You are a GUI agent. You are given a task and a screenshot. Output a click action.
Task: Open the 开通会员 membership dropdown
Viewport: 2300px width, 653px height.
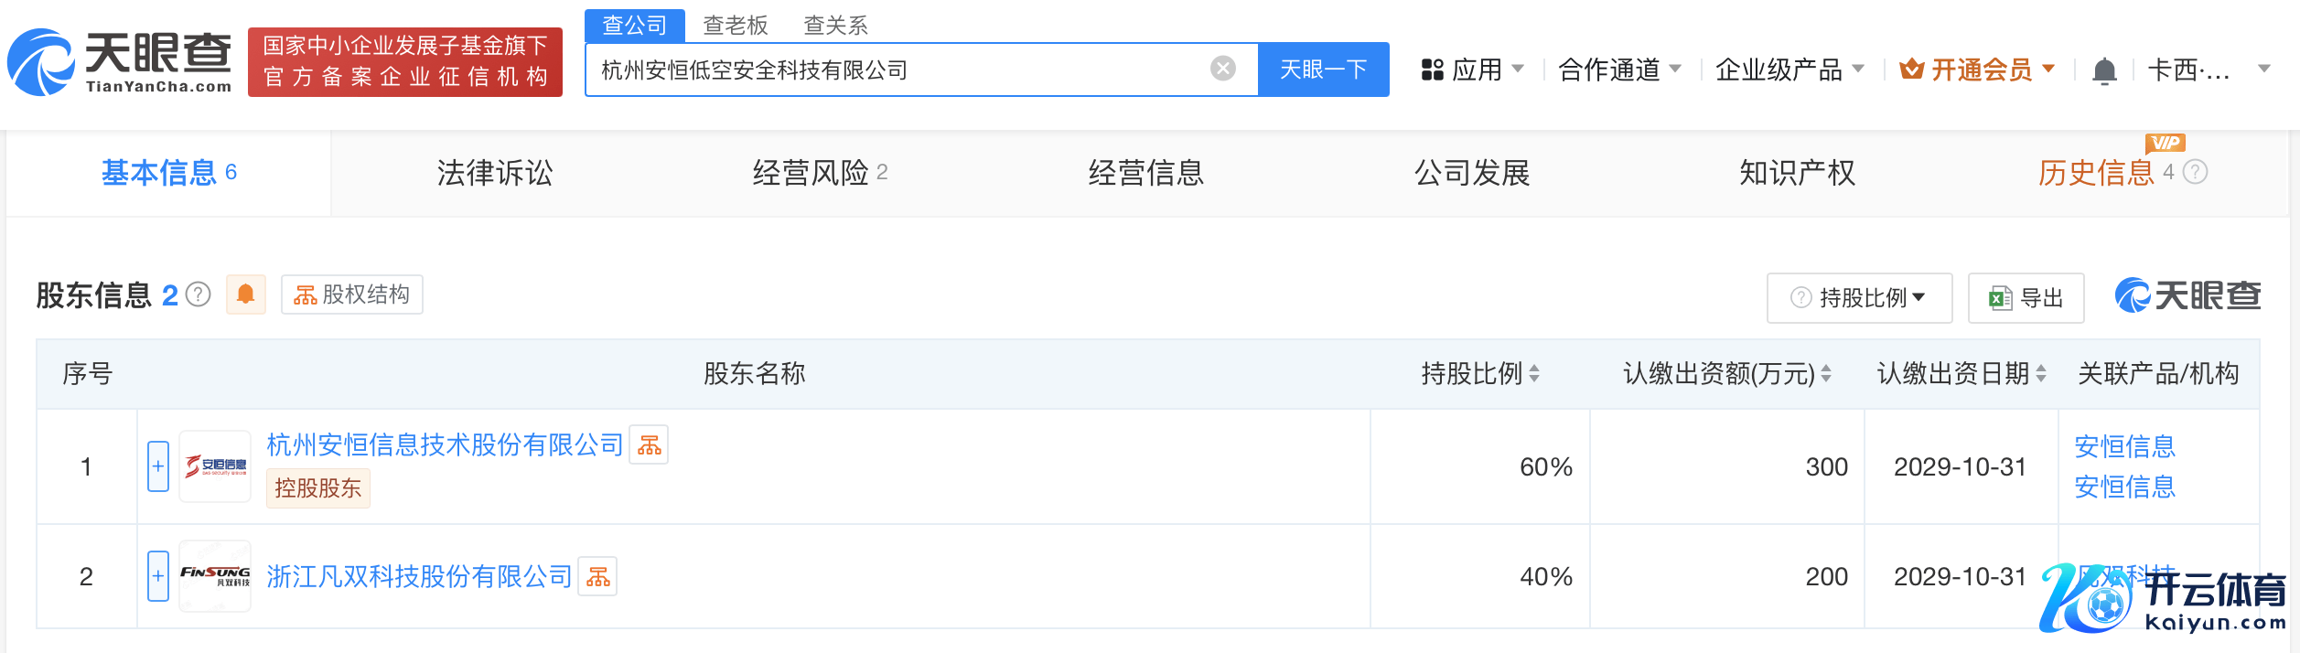(x=1978, y=70)
